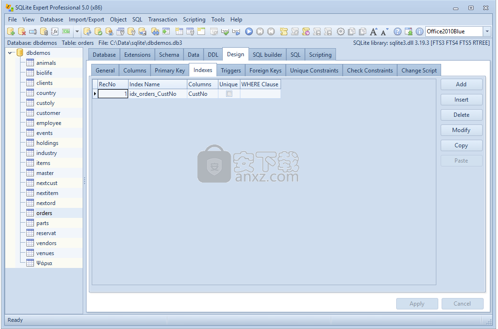
Task: Open the toolbar overflow dropdown arrow
Action: coord(77,31)
